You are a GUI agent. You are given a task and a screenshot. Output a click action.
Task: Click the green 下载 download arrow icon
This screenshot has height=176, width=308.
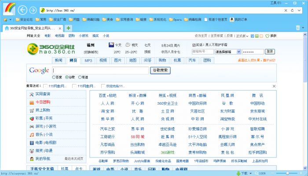coord(238,173)
